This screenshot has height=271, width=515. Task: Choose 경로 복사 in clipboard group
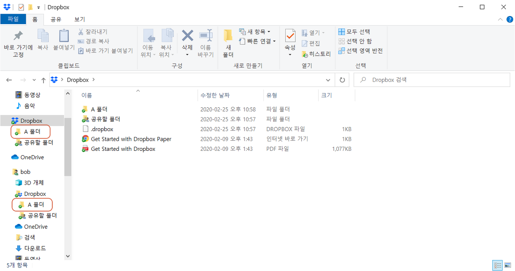point(93,41)
